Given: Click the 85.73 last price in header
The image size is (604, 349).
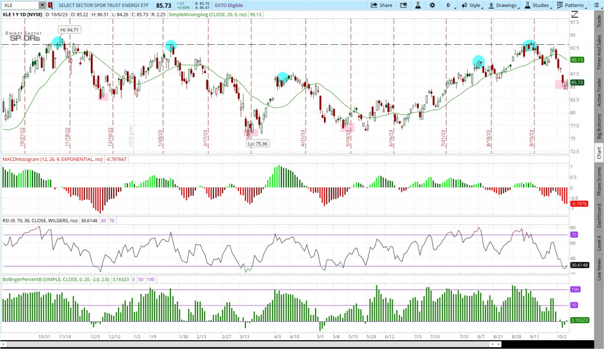Looking at the screenshot, I should (x=164, y=5).
